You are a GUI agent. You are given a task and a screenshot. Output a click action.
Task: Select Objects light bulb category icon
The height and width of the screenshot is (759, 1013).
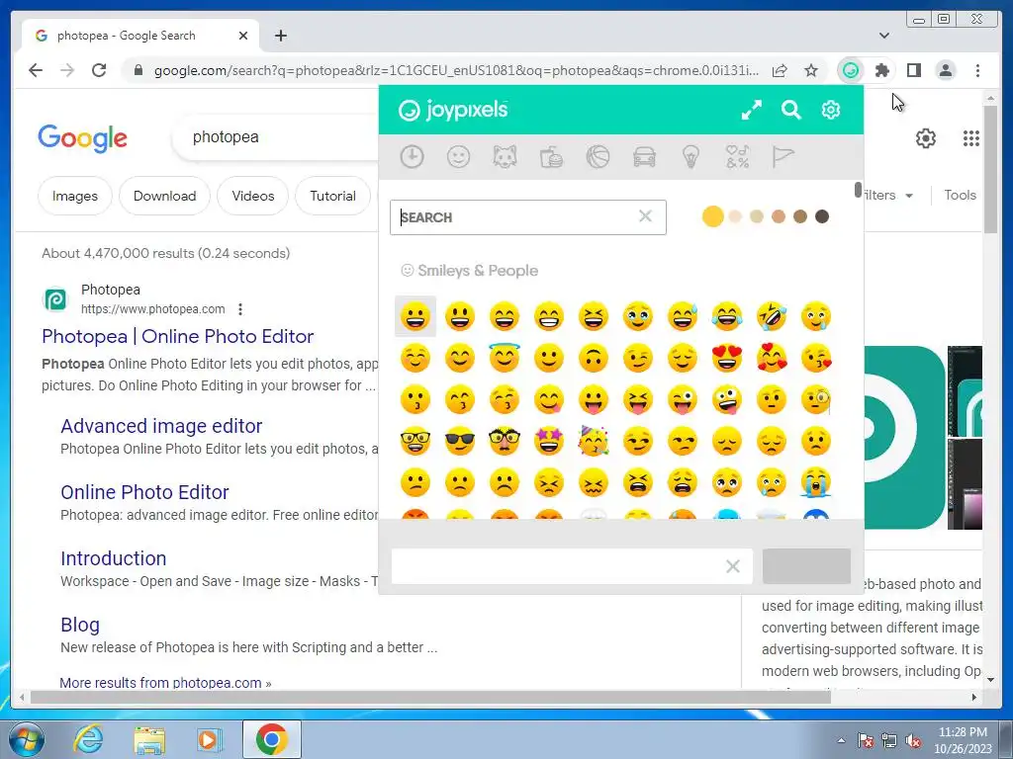point(691,157)
